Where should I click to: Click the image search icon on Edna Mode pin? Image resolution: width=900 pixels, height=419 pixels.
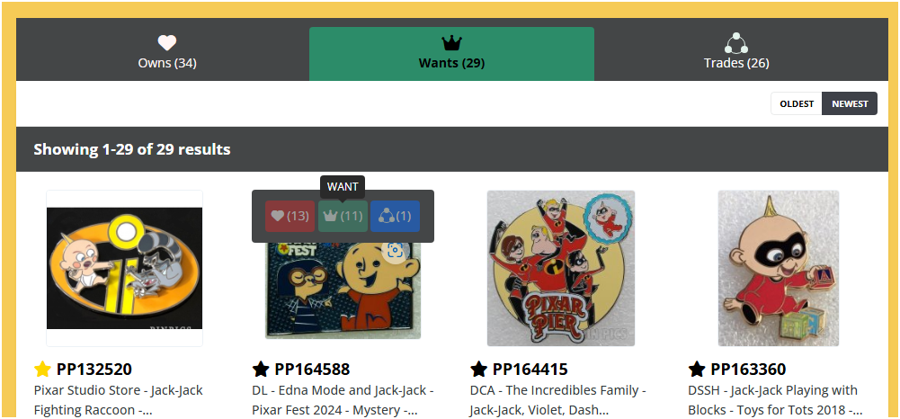(395, 250)
